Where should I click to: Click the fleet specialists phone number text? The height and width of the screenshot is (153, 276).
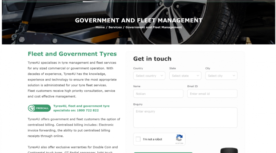pyautogui.click(x=88, y=110)
